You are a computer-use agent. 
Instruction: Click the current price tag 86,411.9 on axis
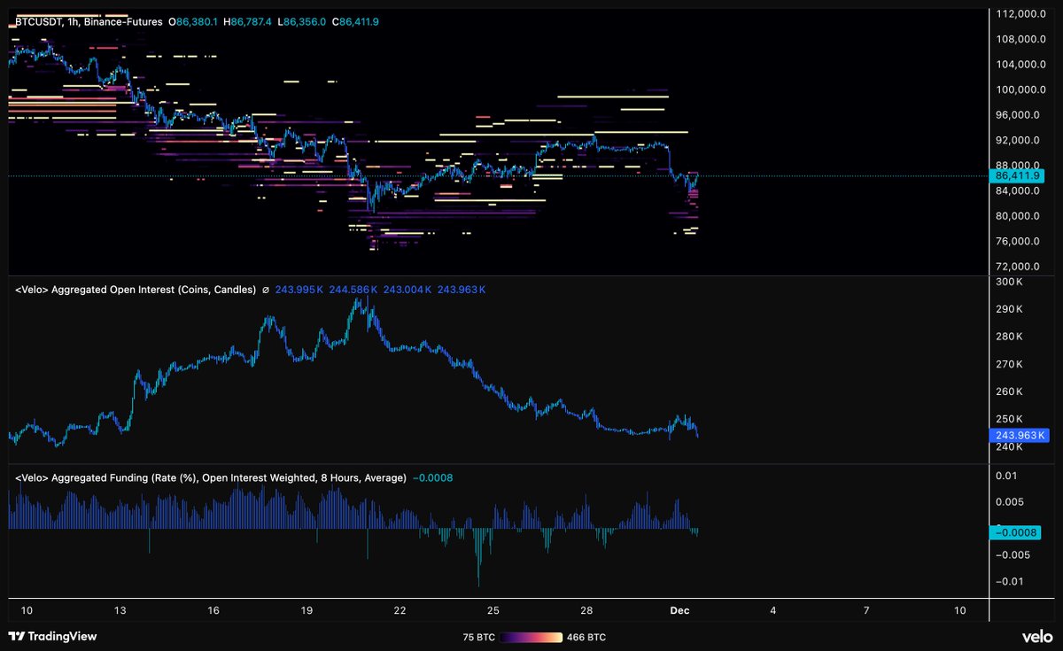point(1018,177)
